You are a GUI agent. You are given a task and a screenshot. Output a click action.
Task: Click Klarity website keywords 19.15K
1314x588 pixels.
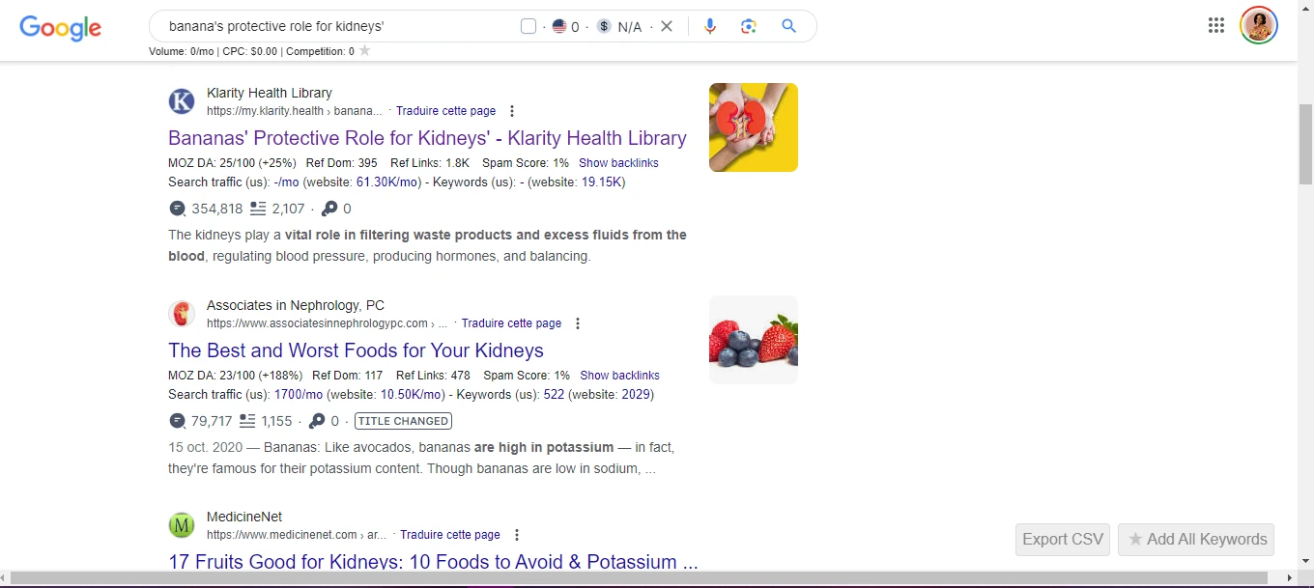tap(601, 182)
